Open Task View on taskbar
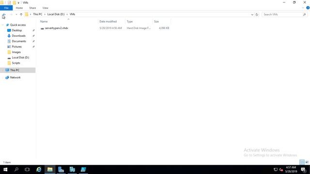This screenshot has height=174, width=310. click(x=27, y=170)
